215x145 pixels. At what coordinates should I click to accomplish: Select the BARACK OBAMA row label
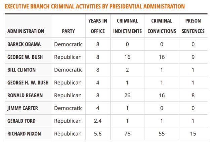pyautogui.click(x=24, y=44)
